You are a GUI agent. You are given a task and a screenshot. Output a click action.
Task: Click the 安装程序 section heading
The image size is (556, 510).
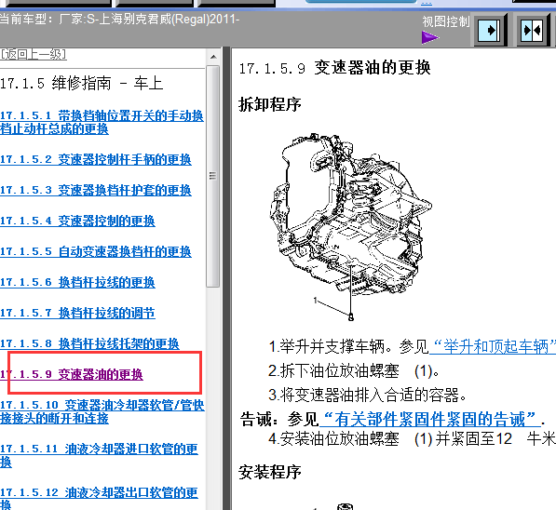click(x=270, y=473)
